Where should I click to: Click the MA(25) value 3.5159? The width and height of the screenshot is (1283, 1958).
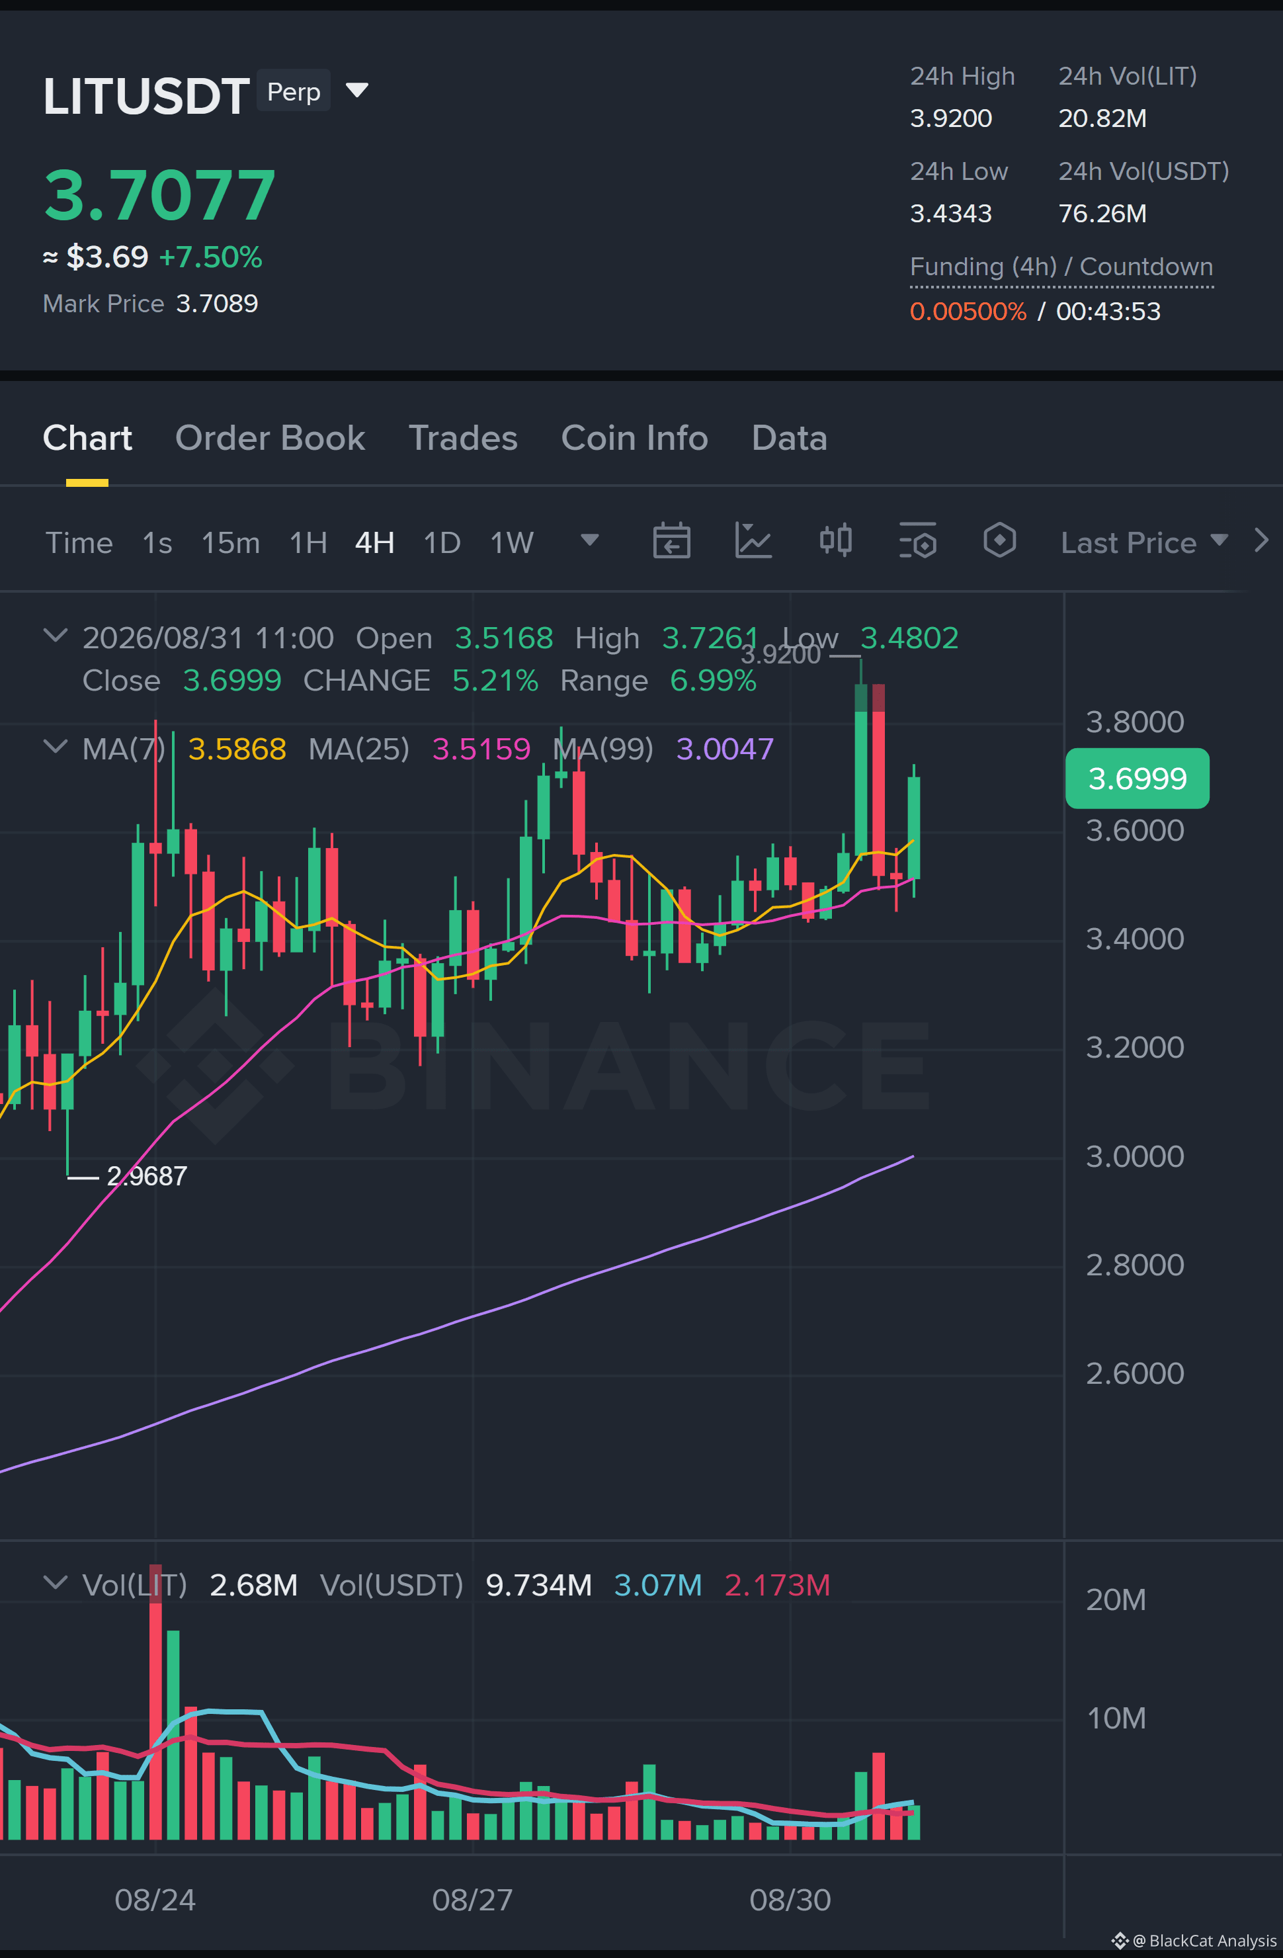coord(481,749)
